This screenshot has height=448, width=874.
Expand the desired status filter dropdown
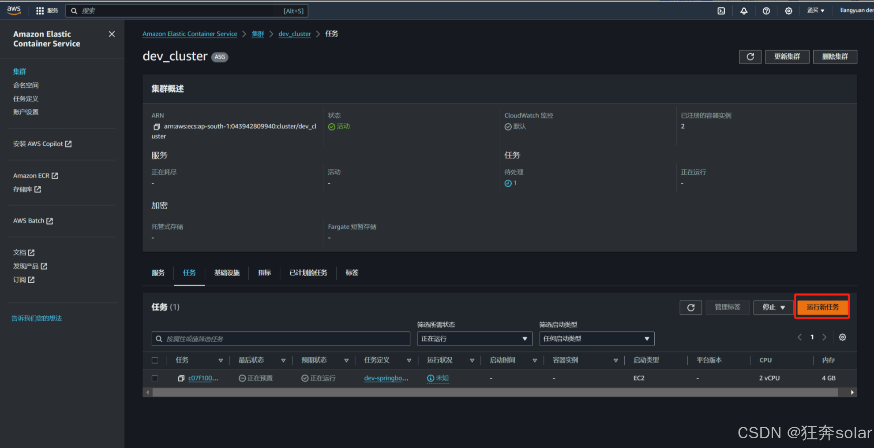(x=475, y=339)
